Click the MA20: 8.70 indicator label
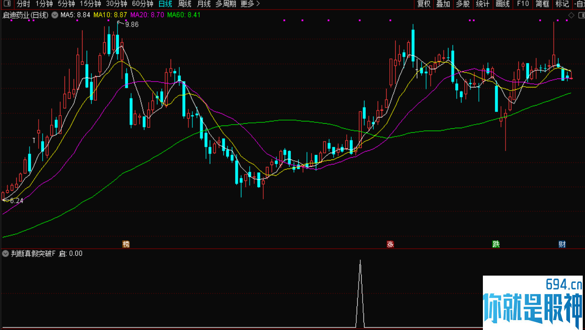 [147, 15]
